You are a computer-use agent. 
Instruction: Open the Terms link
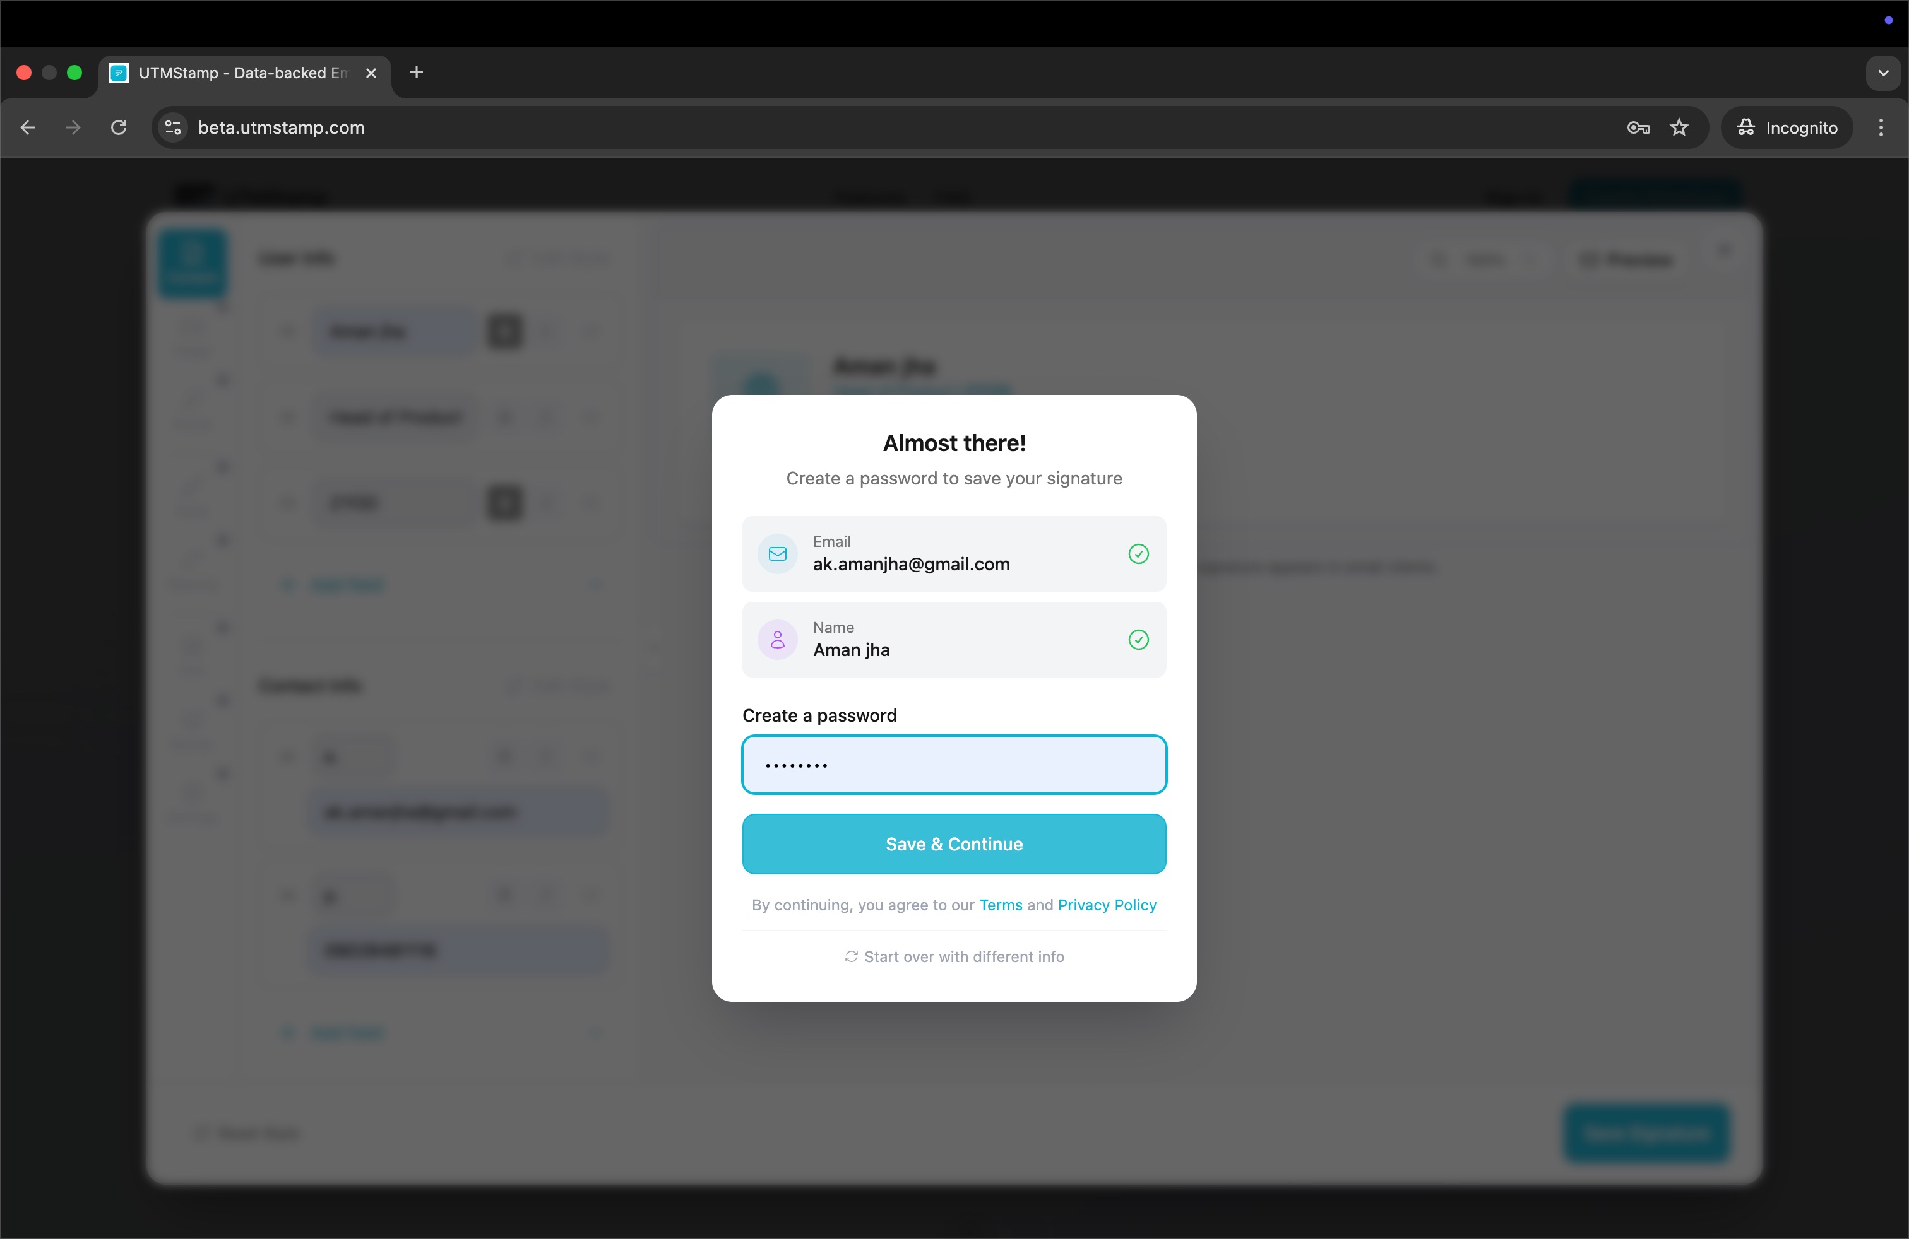coord(1000,905)
